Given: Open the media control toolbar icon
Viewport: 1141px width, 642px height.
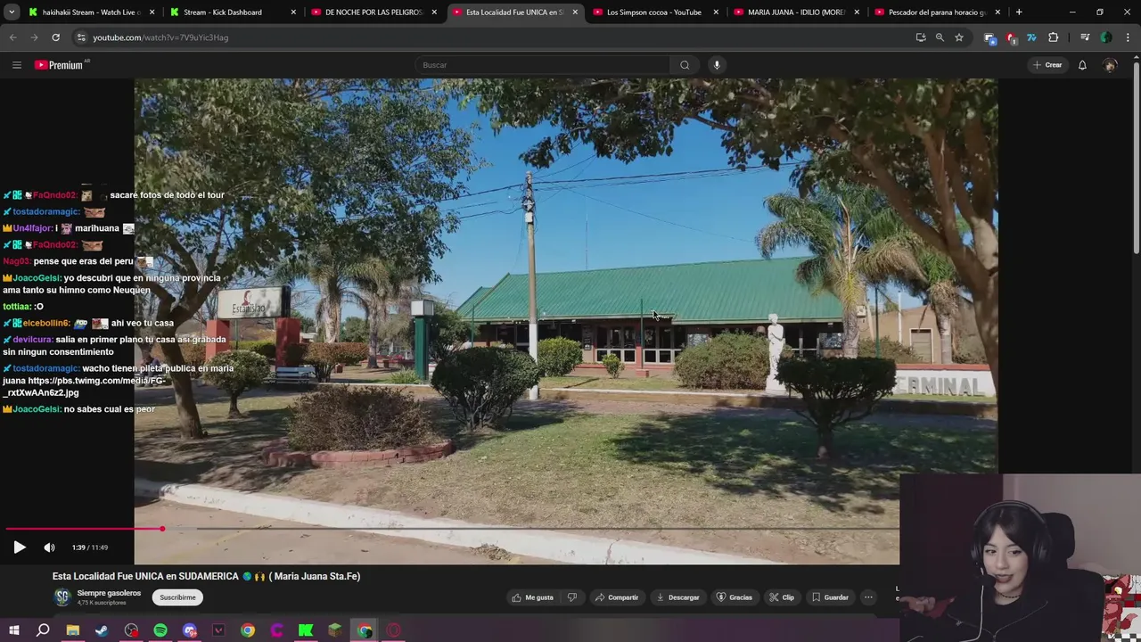Looking at the screenshot, I should 1085,37.
